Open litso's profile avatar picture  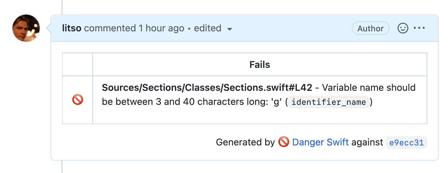pyautogui.click(x=26, y=28)
